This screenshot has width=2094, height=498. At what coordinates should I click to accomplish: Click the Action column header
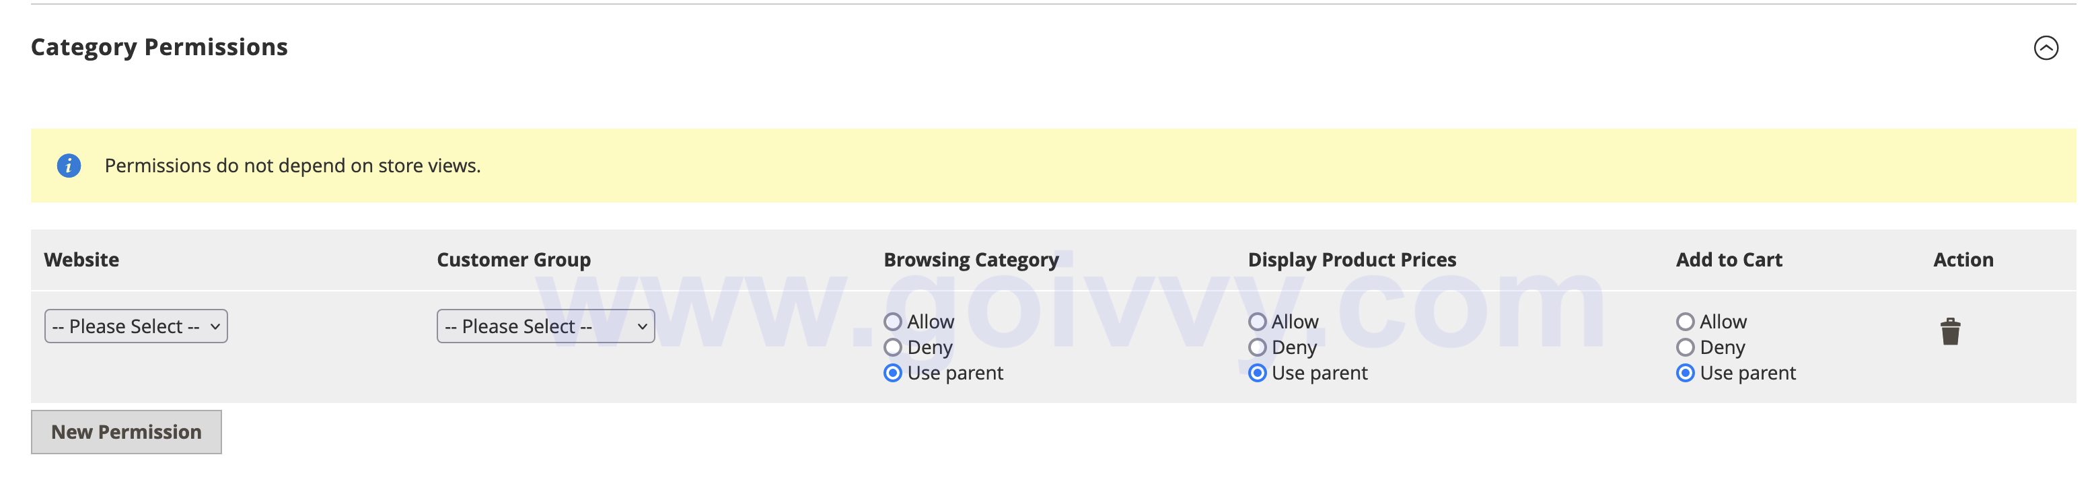coord(1963,259)
